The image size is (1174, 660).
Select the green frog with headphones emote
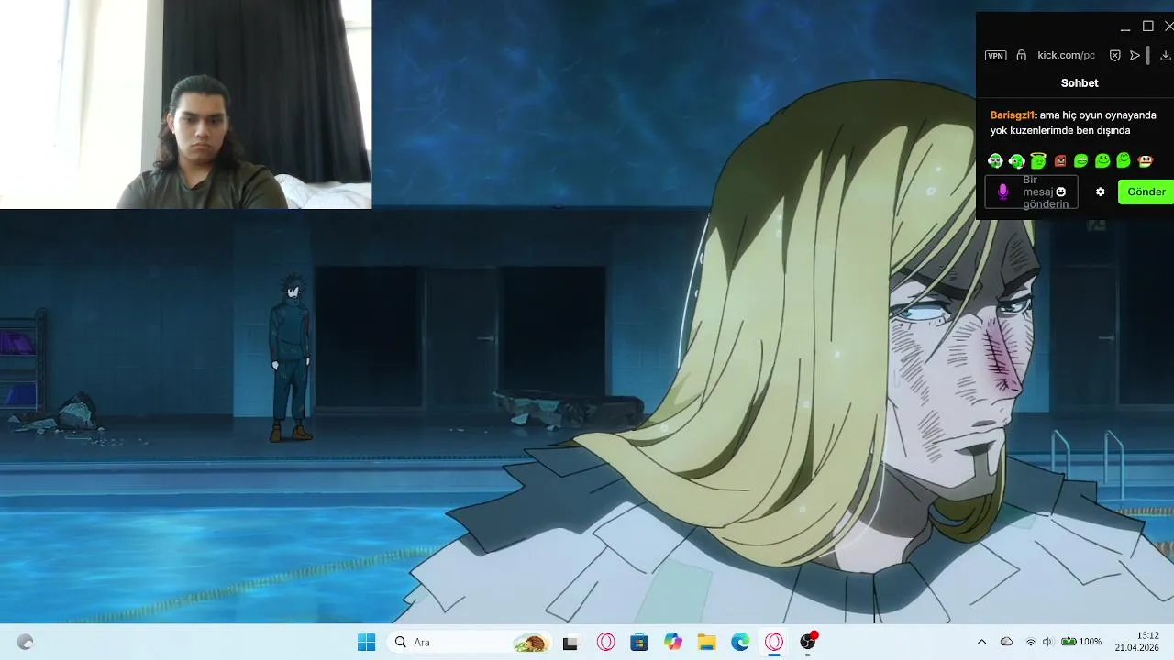coord(995,161)
